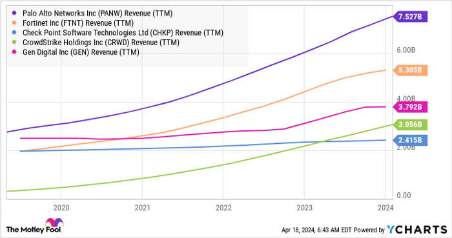Select the Check Point Software legend label
This screenshot has height=238, width=452.
(x=123, y=33)
